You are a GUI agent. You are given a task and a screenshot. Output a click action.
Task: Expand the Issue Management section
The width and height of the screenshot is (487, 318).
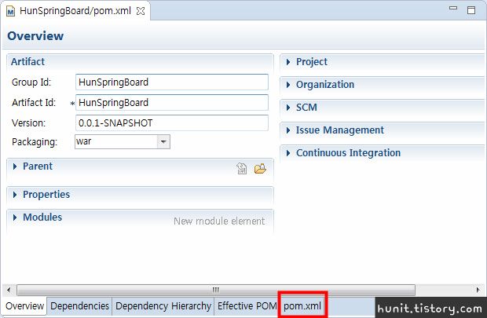[288, 130]
